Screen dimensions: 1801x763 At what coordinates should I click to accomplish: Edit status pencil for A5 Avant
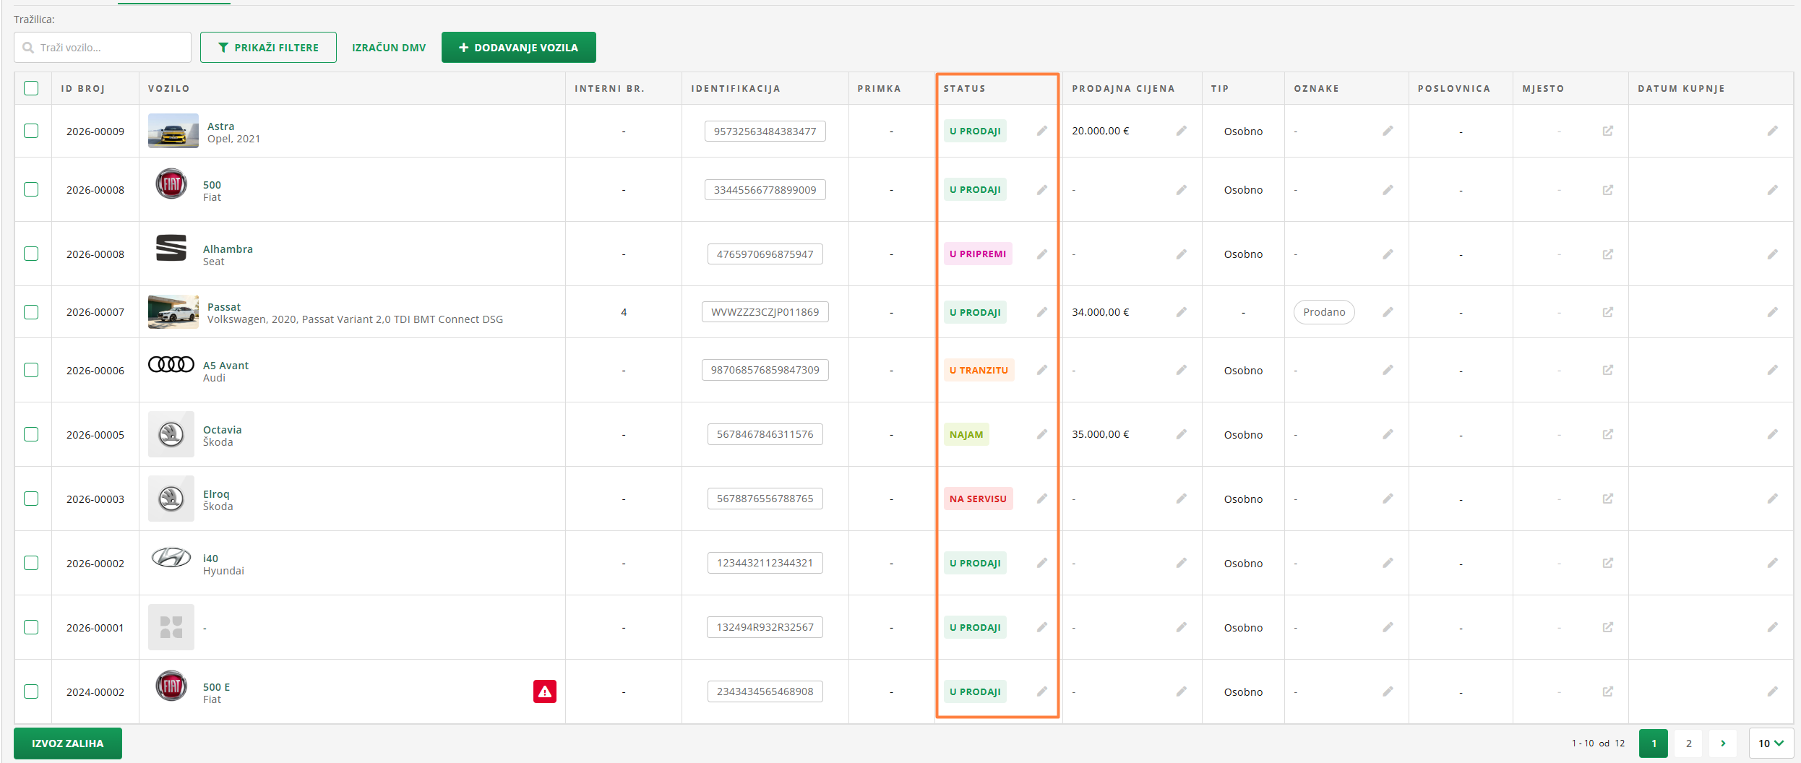point(1041,370)
